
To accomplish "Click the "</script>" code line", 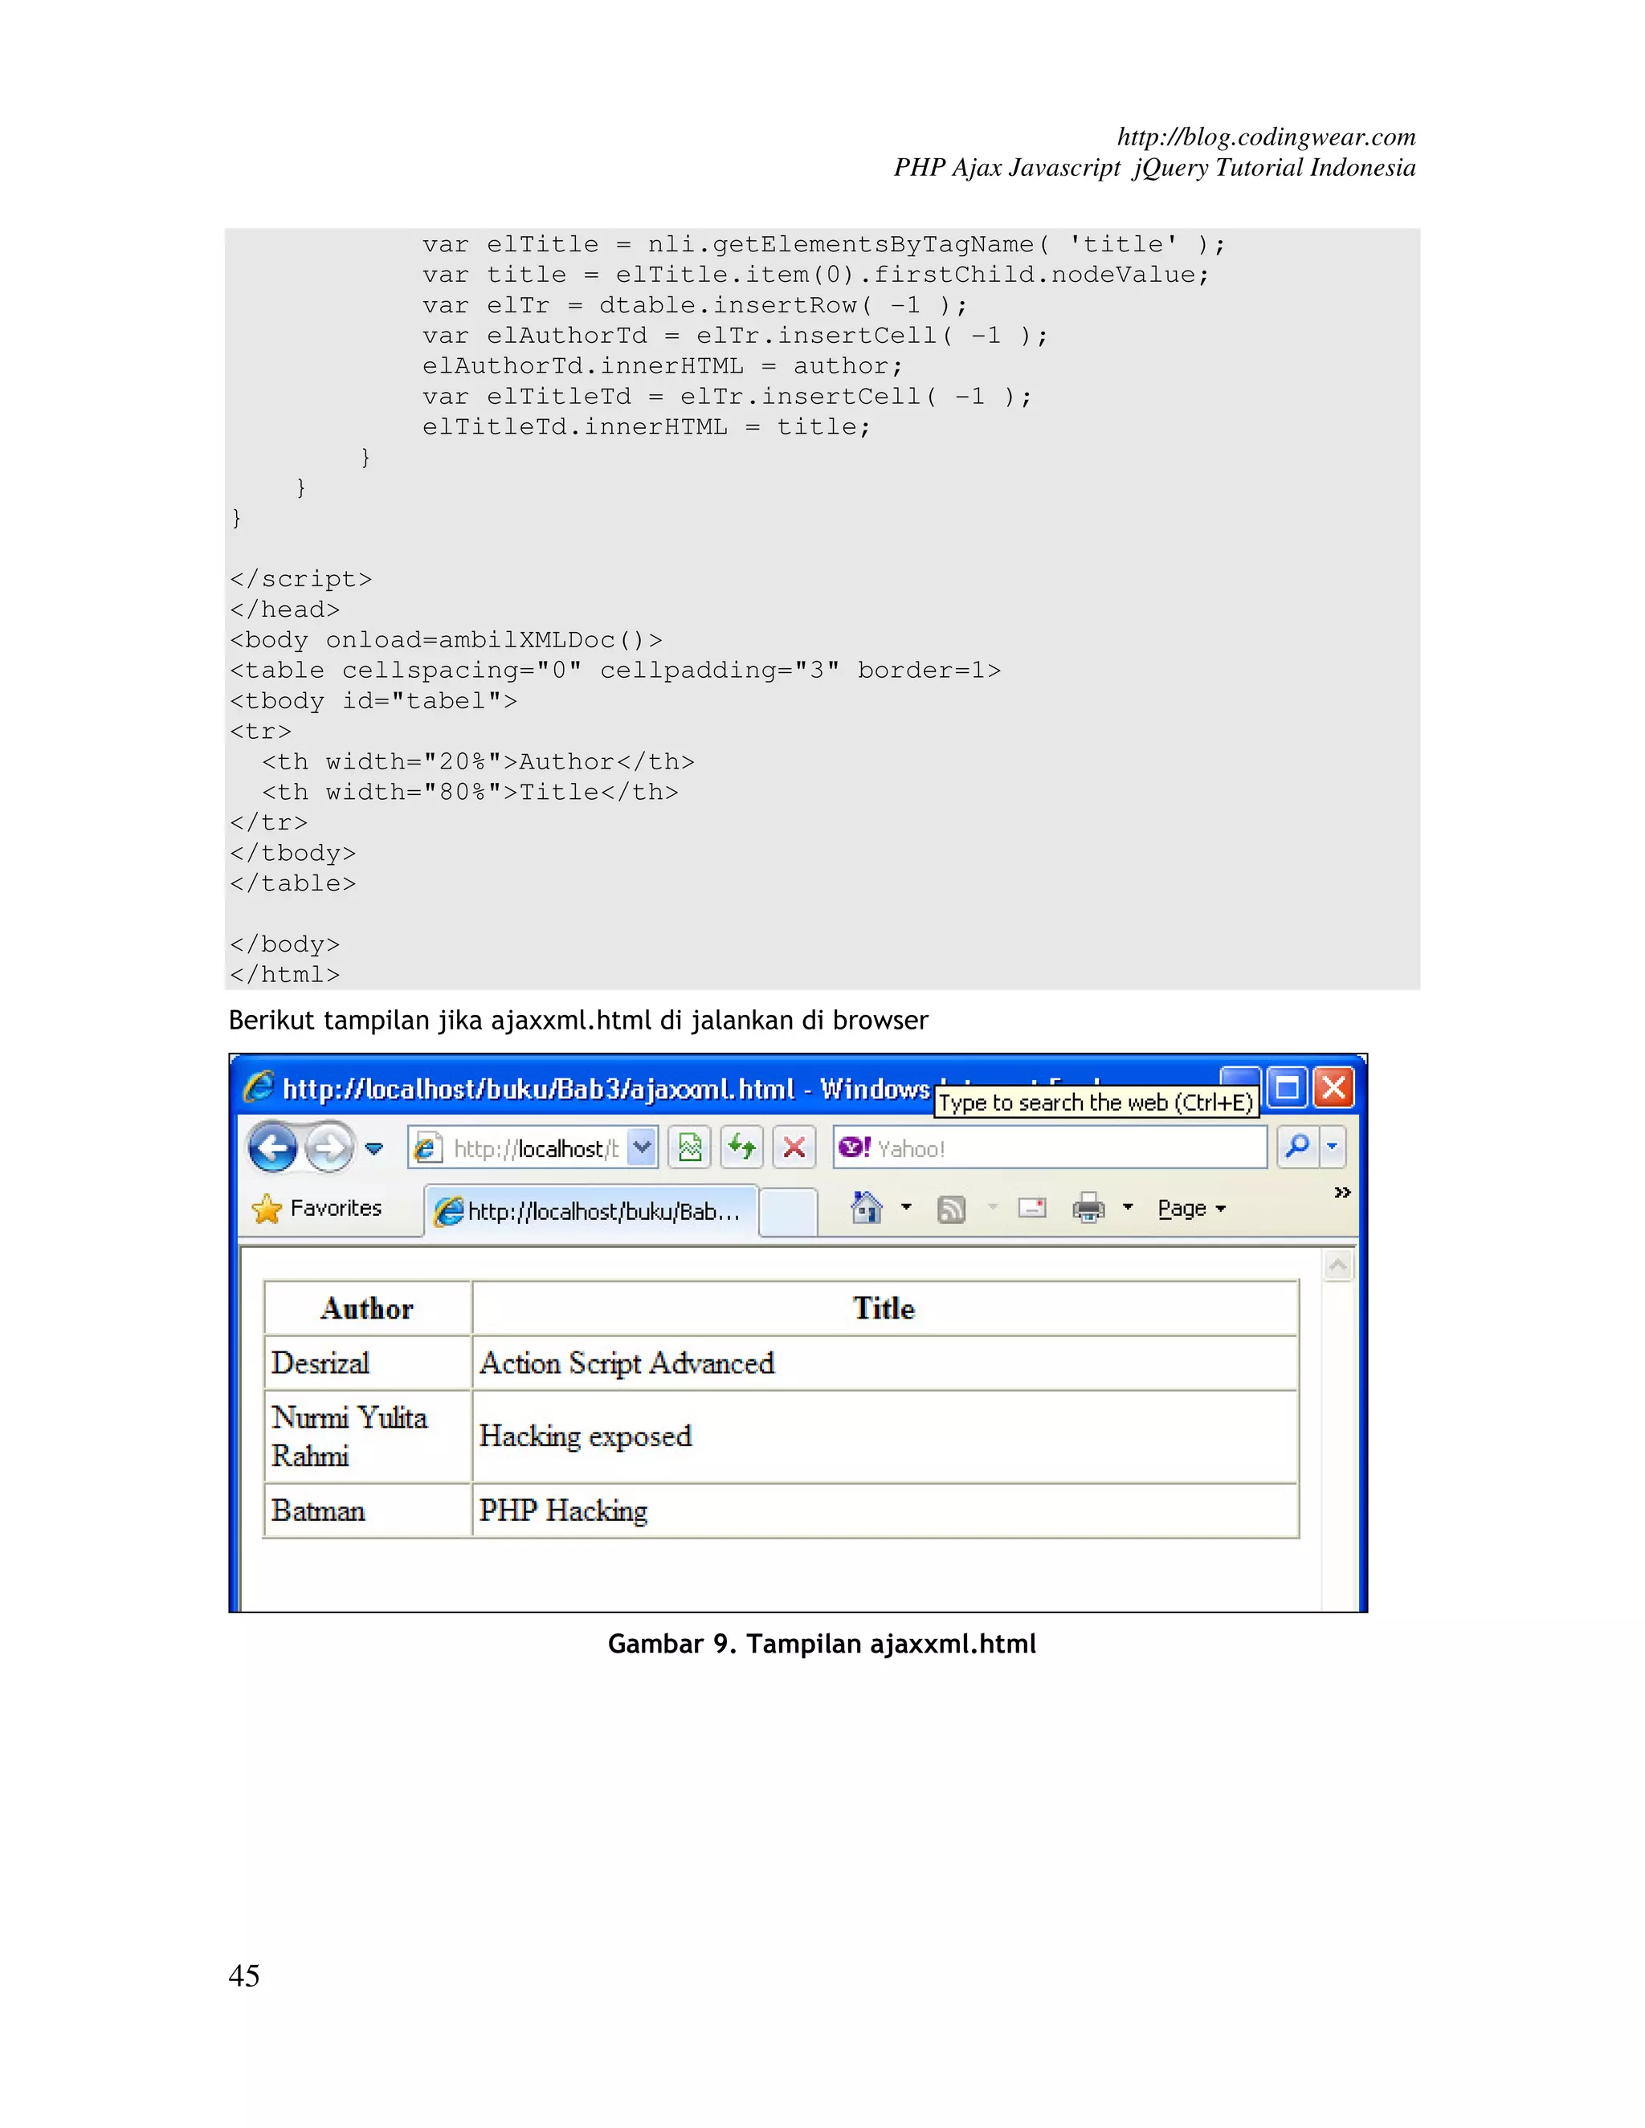I will [301, 579].
